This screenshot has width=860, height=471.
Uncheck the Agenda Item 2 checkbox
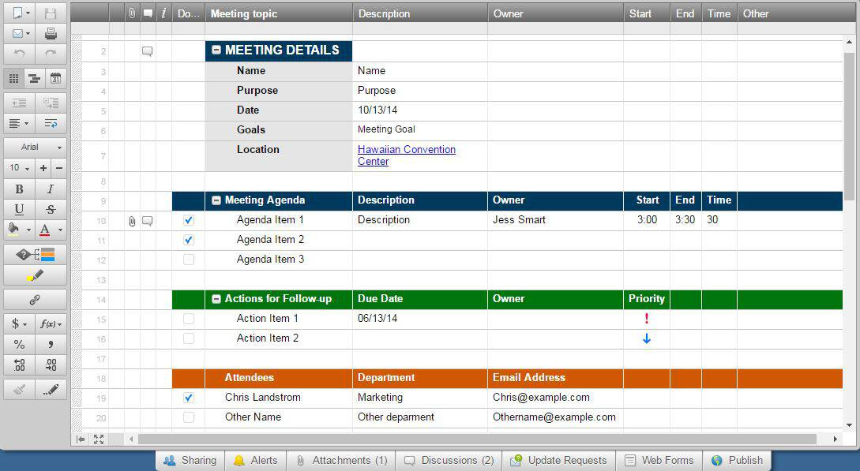click(x=189, y=240)
